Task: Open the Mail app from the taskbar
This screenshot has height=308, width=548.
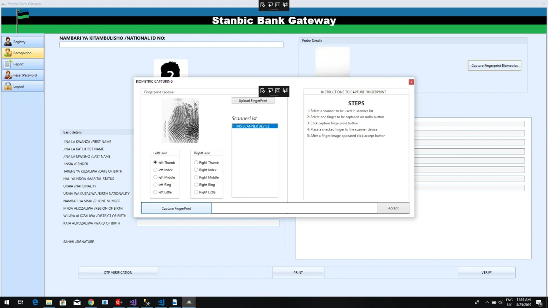Action: [77, 302]
